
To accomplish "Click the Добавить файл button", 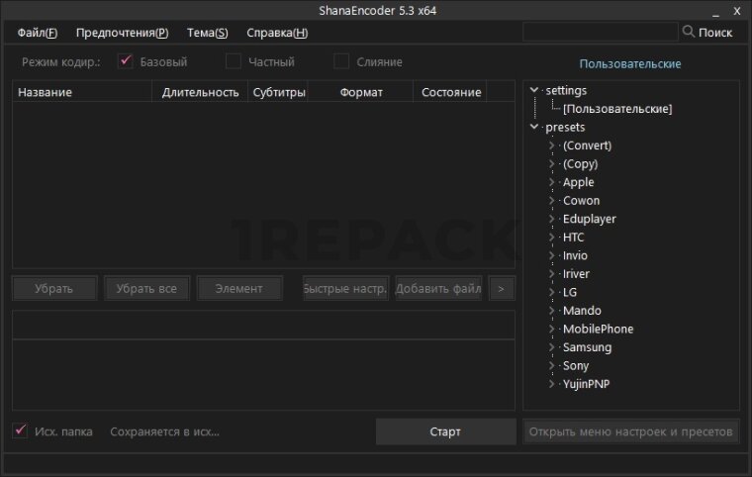I will [438, 288].
